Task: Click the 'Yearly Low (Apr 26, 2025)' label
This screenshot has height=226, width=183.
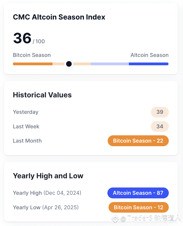Action: point(46,207)
